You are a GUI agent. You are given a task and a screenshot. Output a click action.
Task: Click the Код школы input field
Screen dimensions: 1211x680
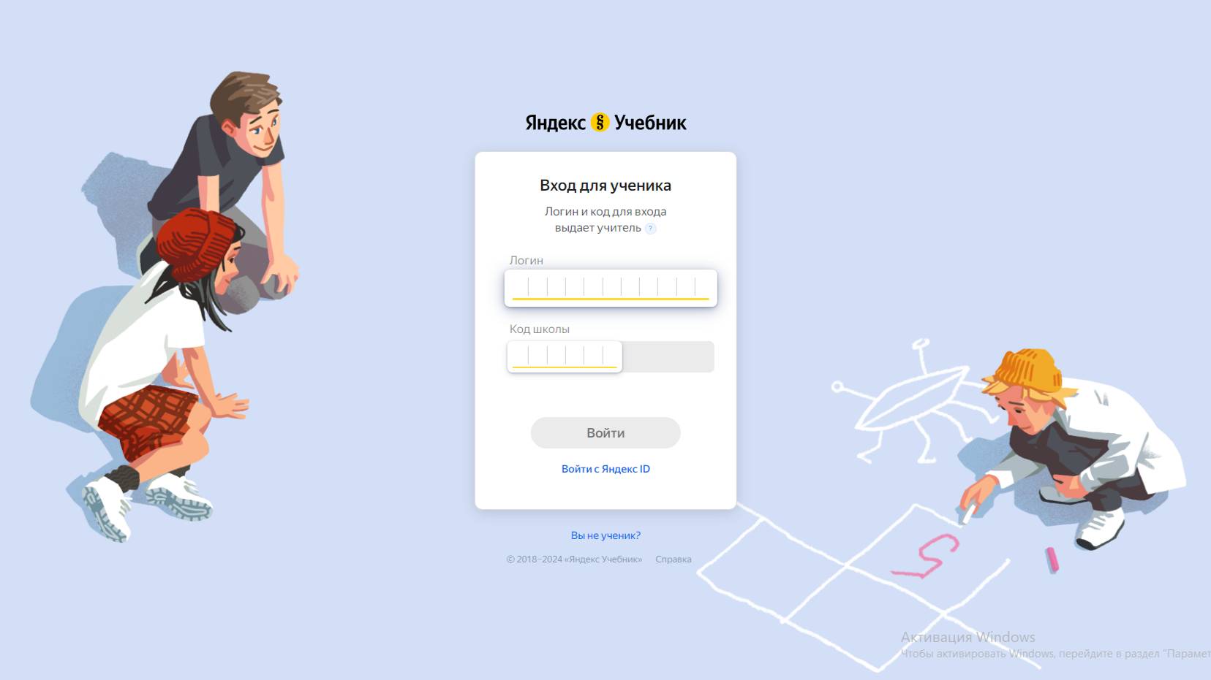(x=565, y=356)
